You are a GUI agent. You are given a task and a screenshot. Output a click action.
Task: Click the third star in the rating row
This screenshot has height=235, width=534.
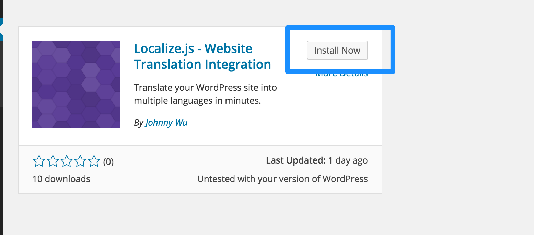[66, 161]
